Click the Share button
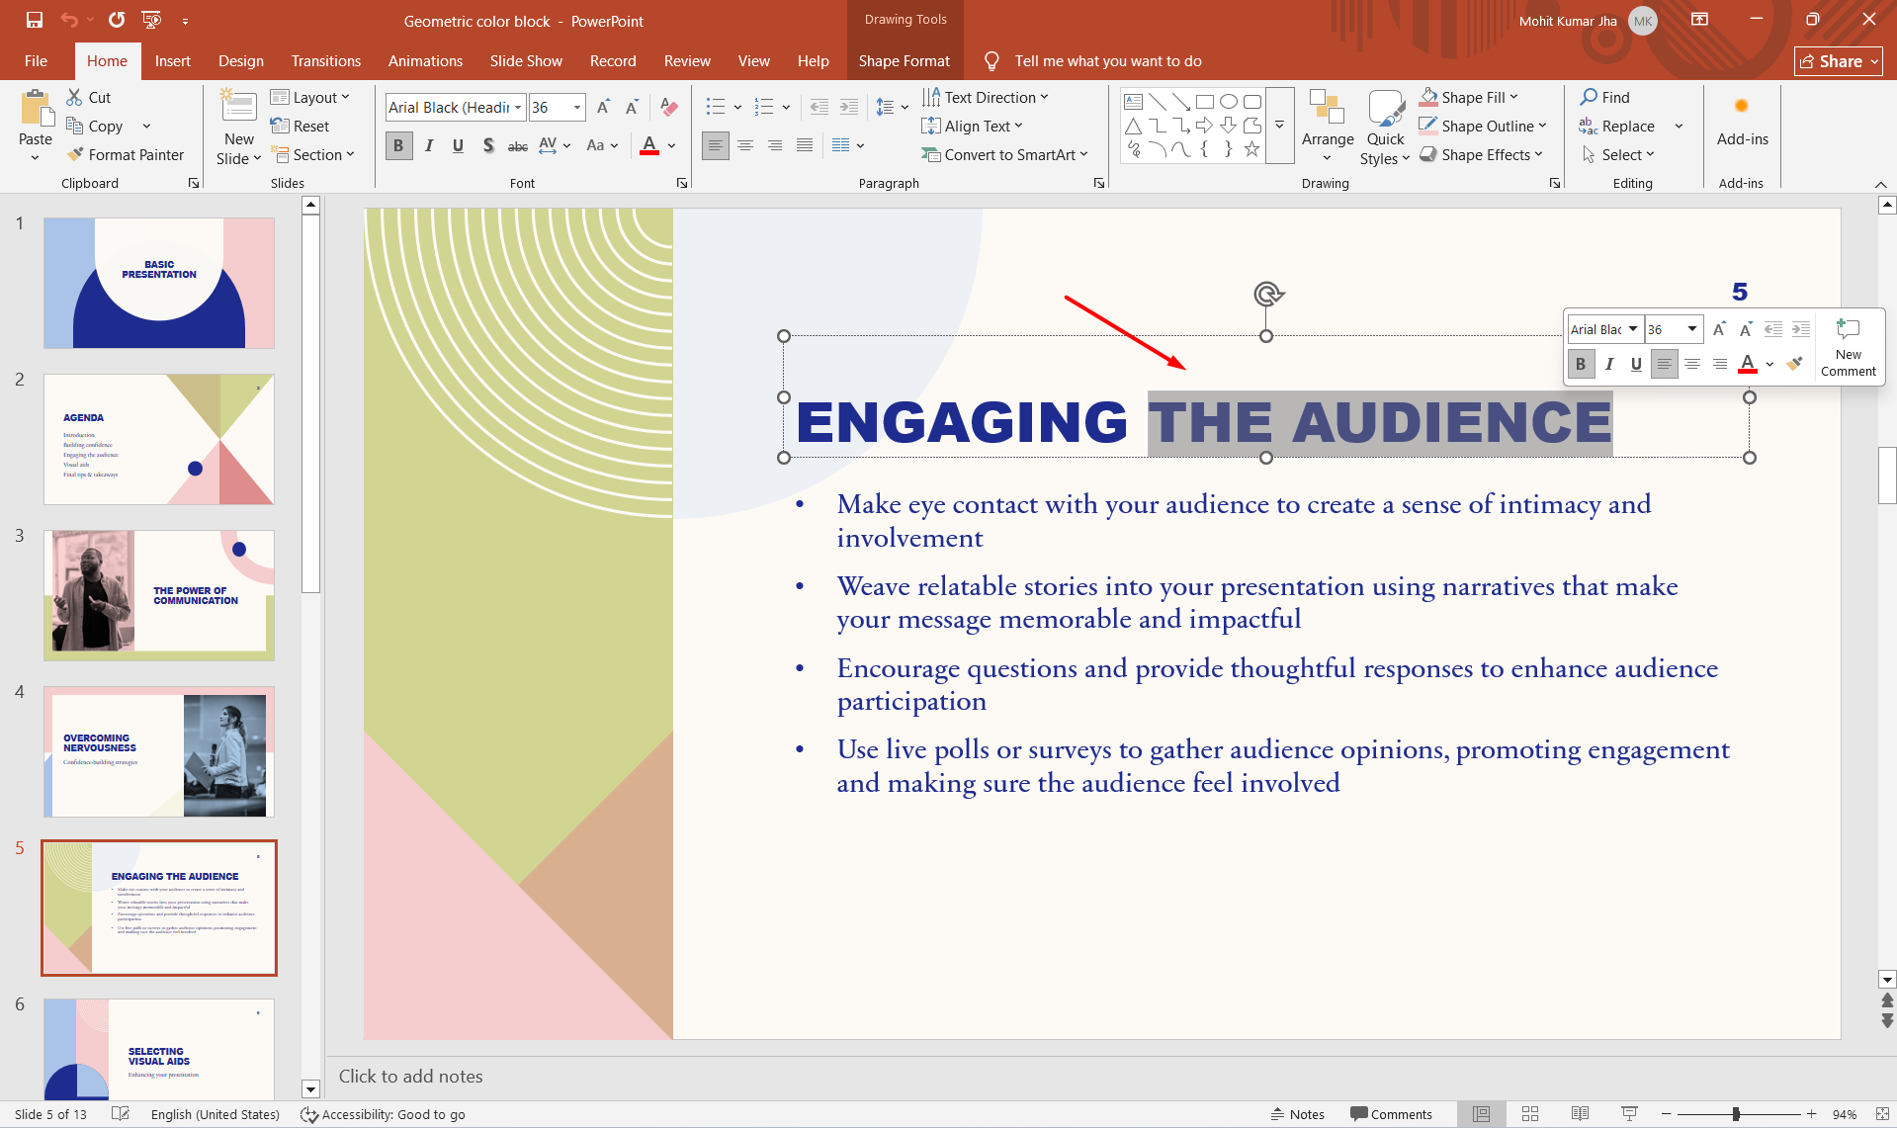 pyautogui.click(x=1839, y=61)
